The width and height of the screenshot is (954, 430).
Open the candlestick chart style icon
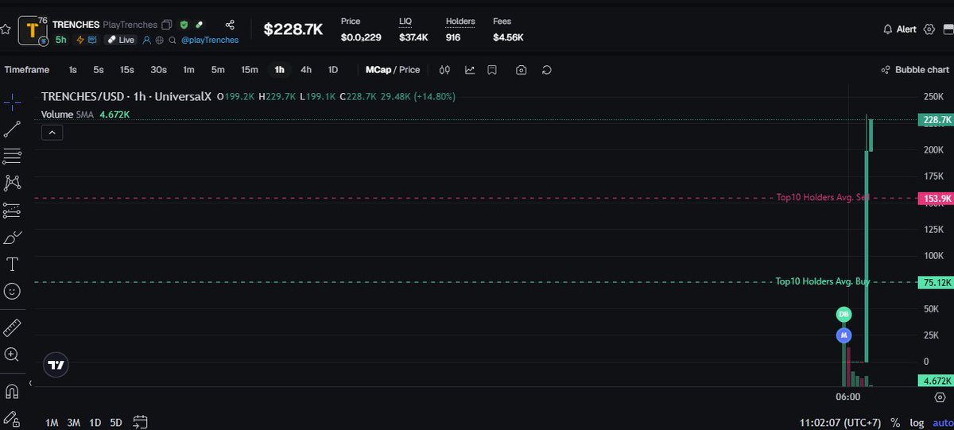445,70
